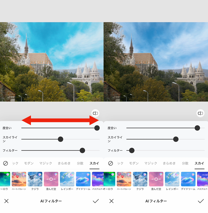Confirm with checkmark in right screen
208x213 pixels.
[x=201, y=201]
